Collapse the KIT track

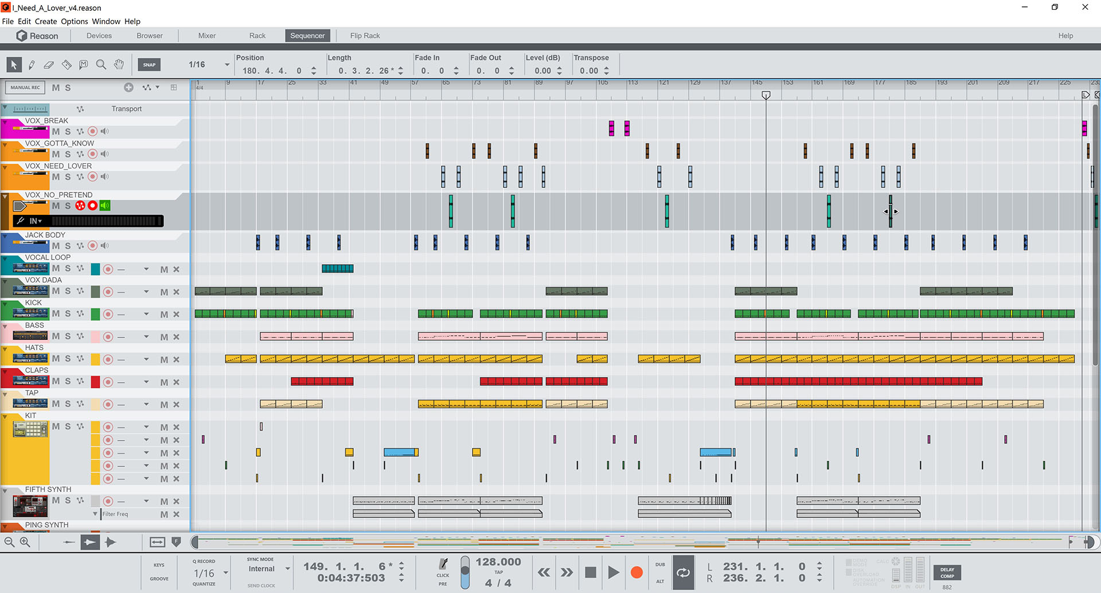(5, 417)
